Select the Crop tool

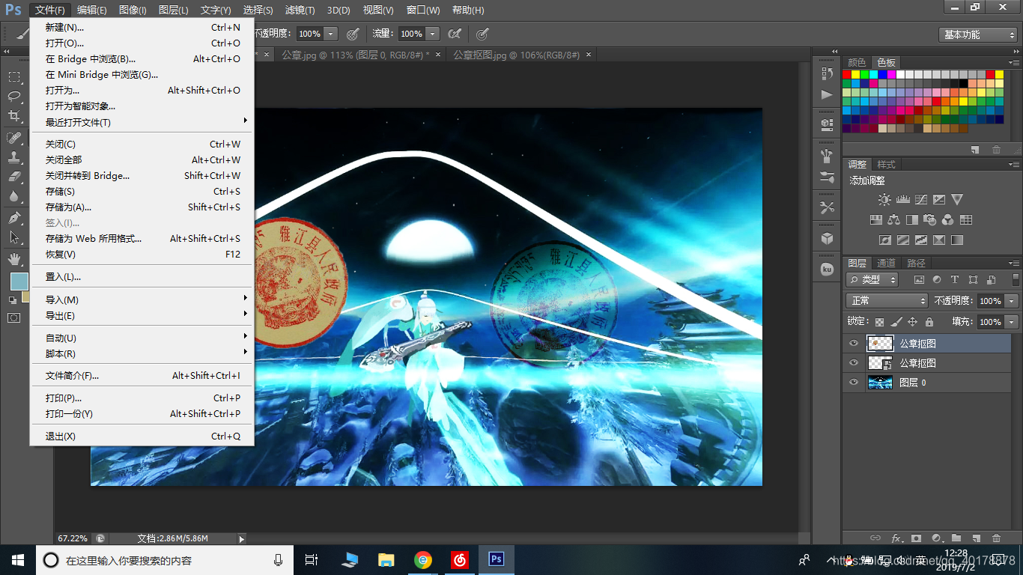[x=14, y=116]
